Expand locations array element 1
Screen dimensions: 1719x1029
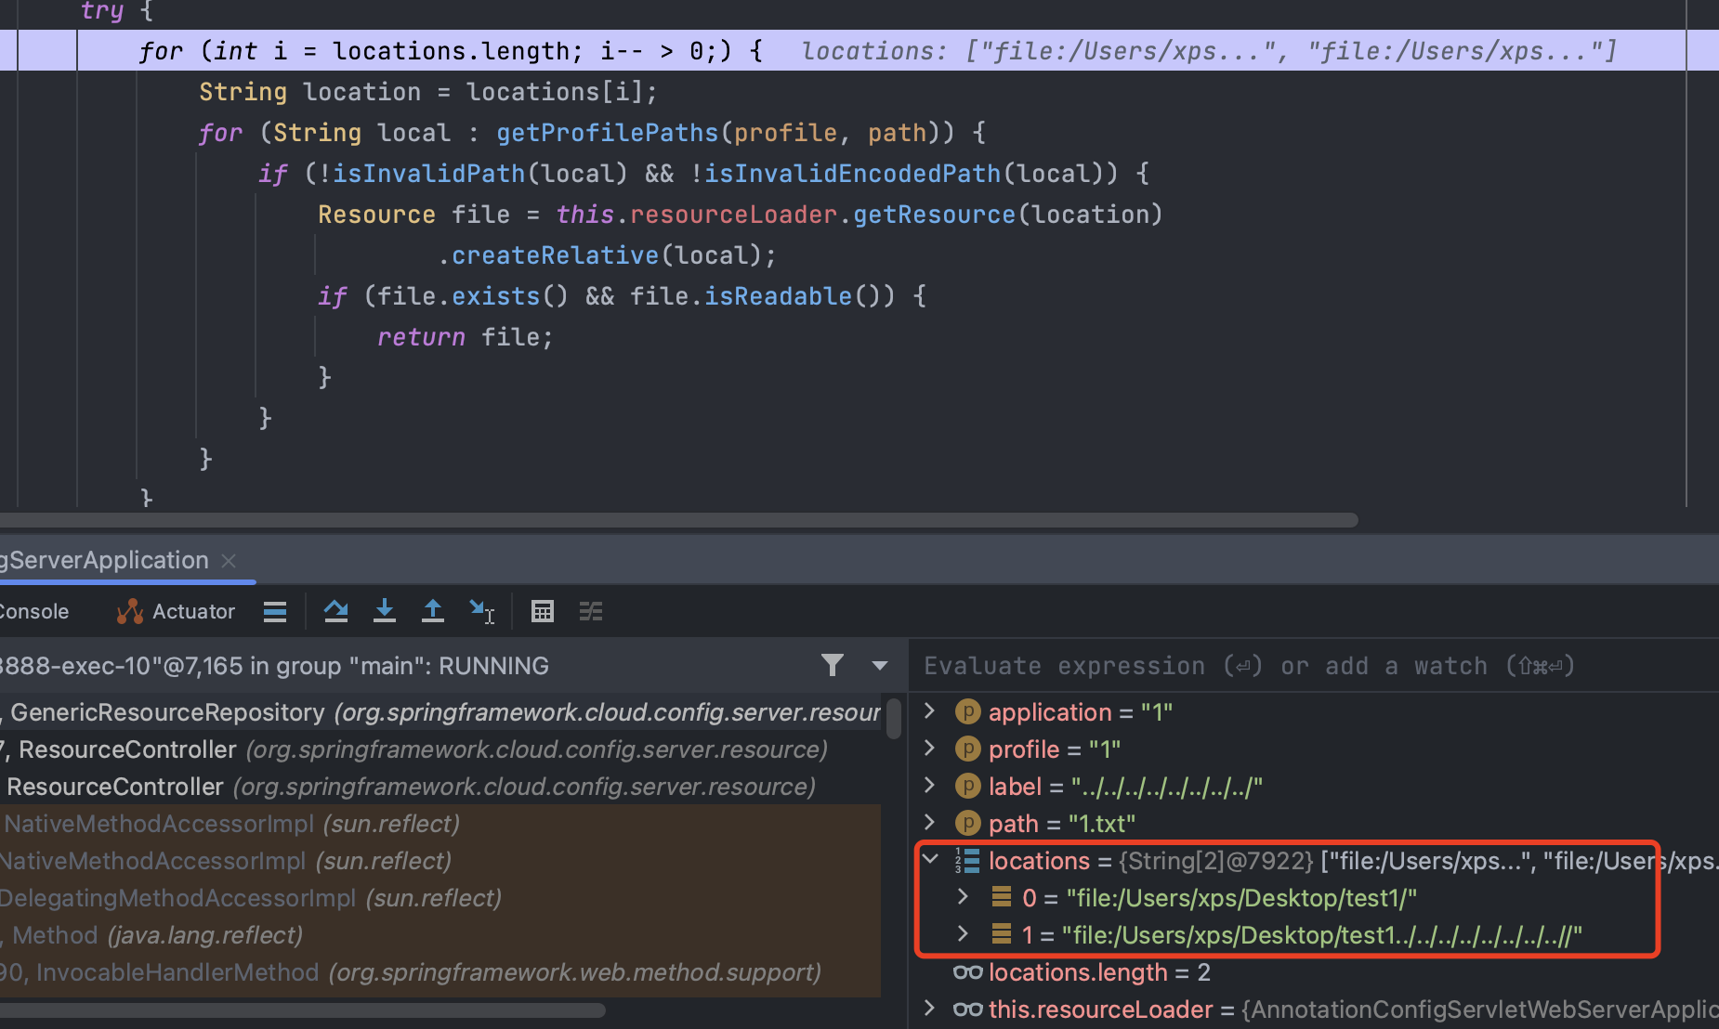(x=964, y=934)
